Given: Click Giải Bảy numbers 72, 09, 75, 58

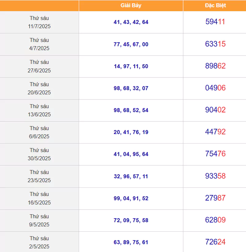Looking at the screenshot, I should (131, 220).
